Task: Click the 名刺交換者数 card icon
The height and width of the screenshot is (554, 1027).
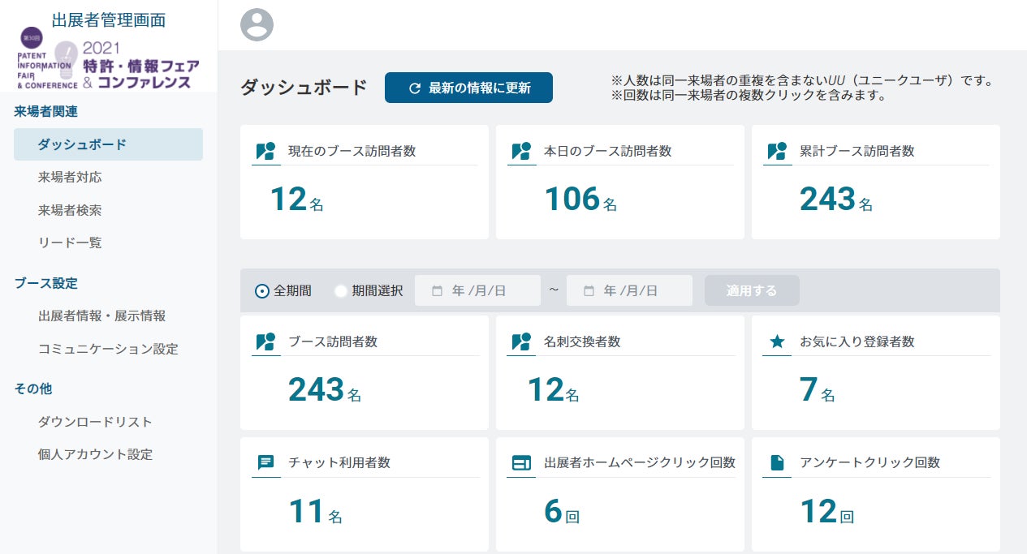Action: click(x=521, y=341)
